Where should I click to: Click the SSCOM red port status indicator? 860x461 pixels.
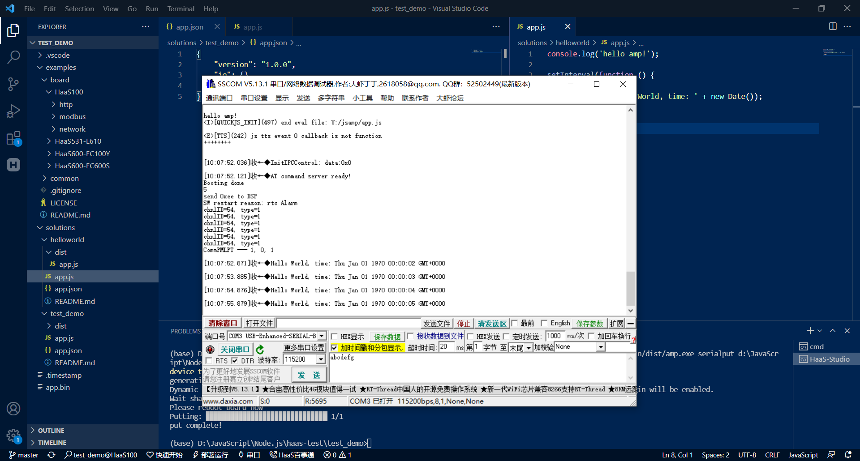pyautogui.click(x=210, y=350)
